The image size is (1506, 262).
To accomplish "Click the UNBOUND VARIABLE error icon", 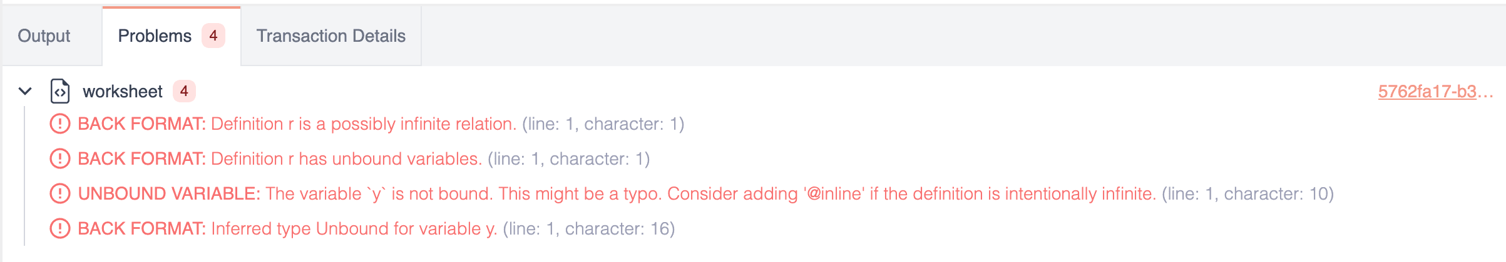I will pyautogui.click(x=59, y=193).
